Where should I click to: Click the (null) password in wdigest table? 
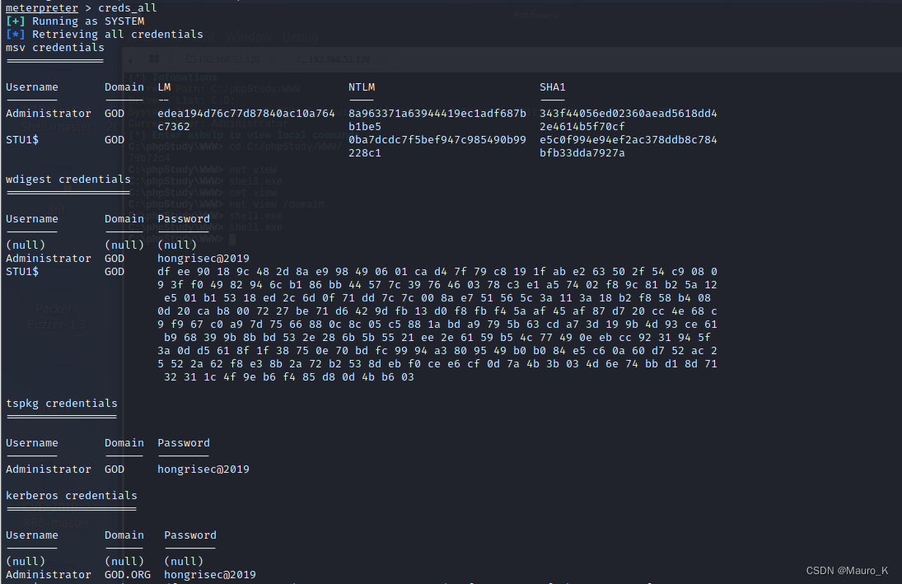pos(177,245)
